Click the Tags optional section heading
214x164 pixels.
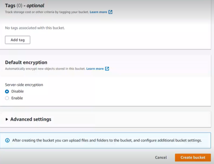25,5
